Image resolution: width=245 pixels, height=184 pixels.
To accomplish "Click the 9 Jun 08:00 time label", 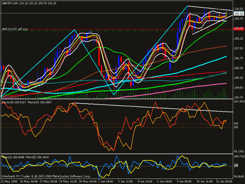I will tap(184, 182).
